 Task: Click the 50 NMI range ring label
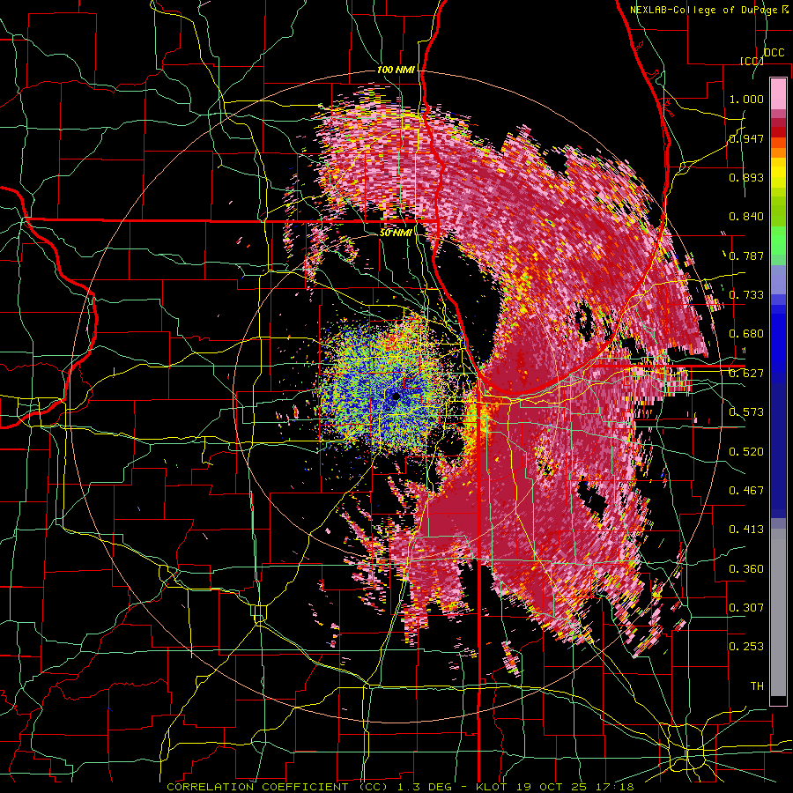pyautogui.click(x=396, y=233)
